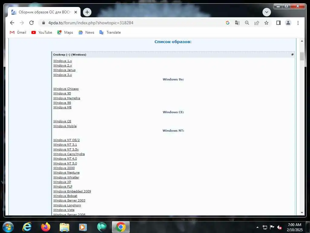Open Windows NT 3.1 link
This screenshot has width=310, height=233.
click(x=65, y=145)
